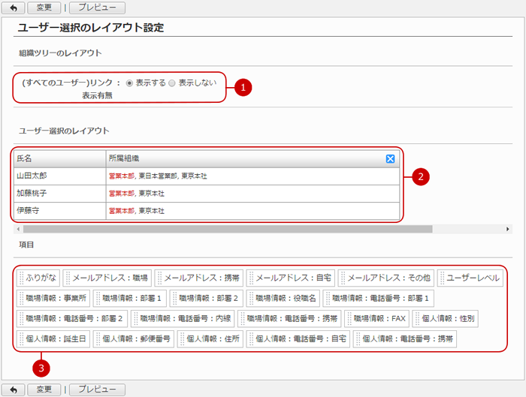
Task: Click the red 営業本部 link for 山田太郎
Action: tap(122, 176)
